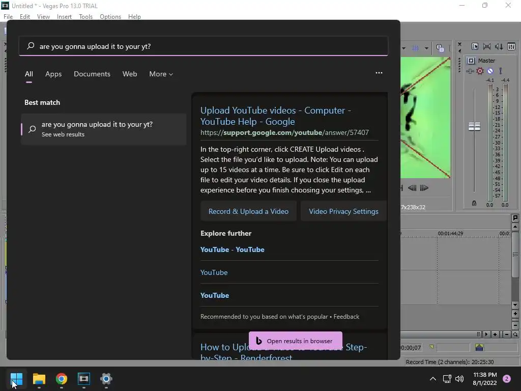521x391 pixels.
Task: Zoom in time with plus button
Action: pos(495,334)
